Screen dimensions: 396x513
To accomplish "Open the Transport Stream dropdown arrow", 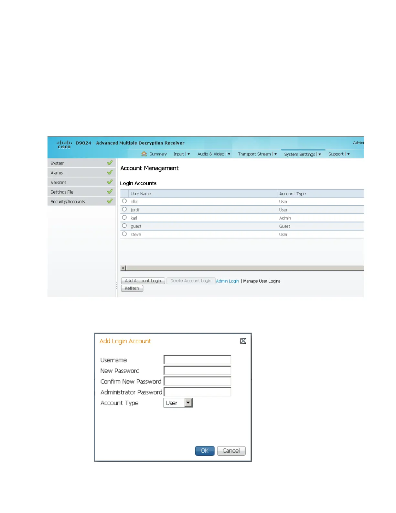I will pyautogui.click(x=276, y=154).
